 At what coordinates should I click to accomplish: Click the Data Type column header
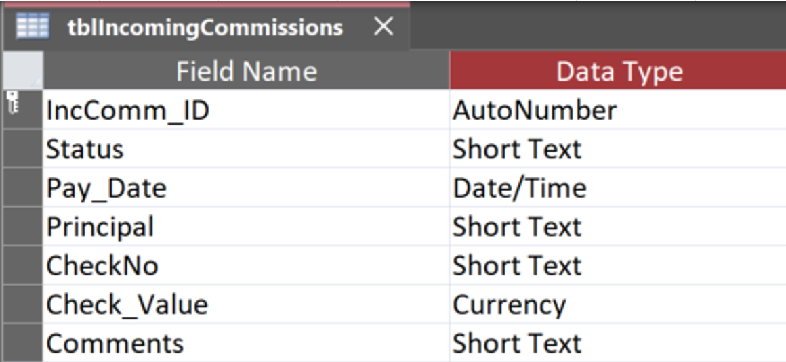[x=618, y=71]
